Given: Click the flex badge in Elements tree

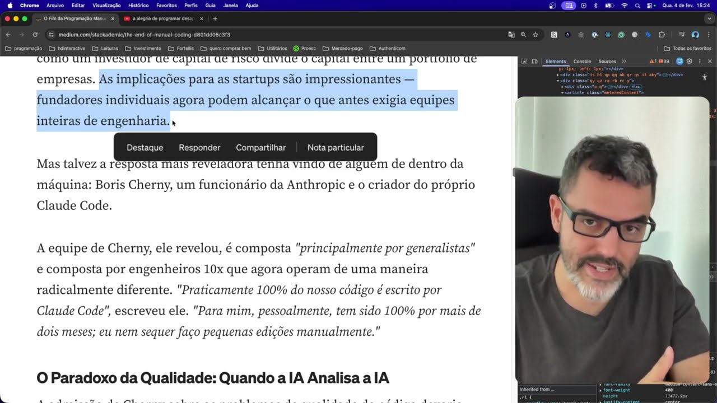Looking at the screenshot, I should pos(636,87).
